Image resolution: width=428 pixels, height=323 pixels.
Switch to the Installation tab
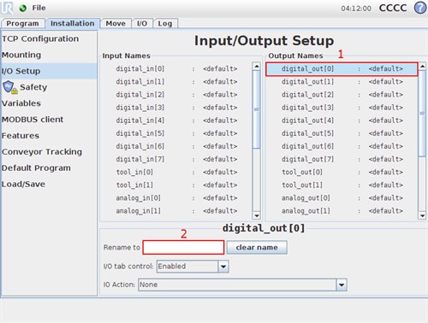pos(73,23)
